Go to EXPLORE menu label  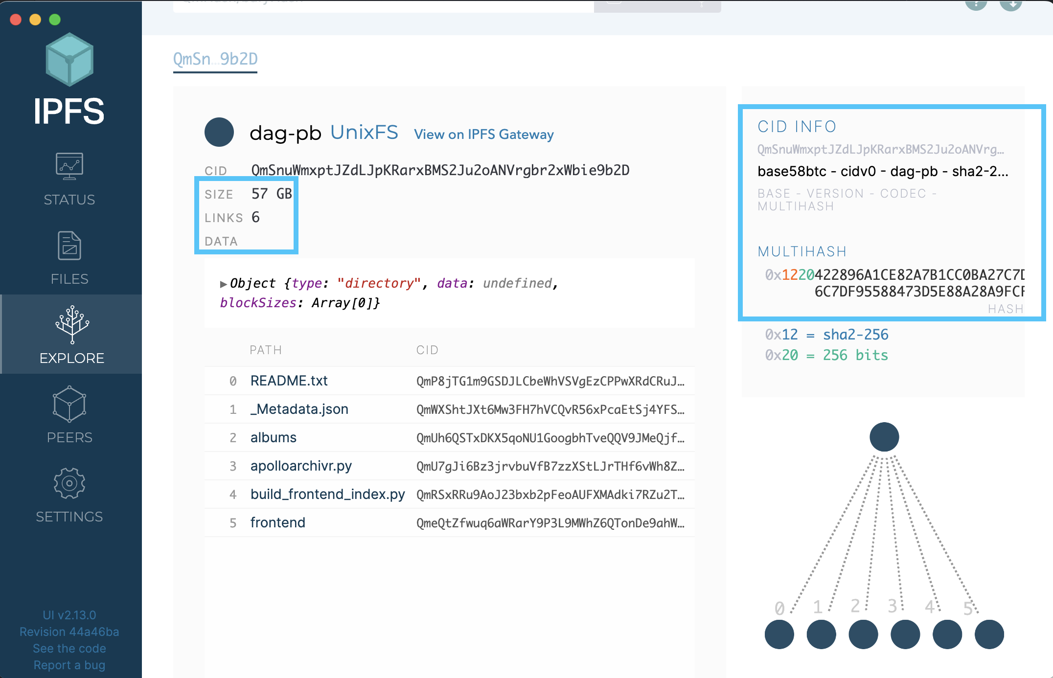(x=72, y=358)
